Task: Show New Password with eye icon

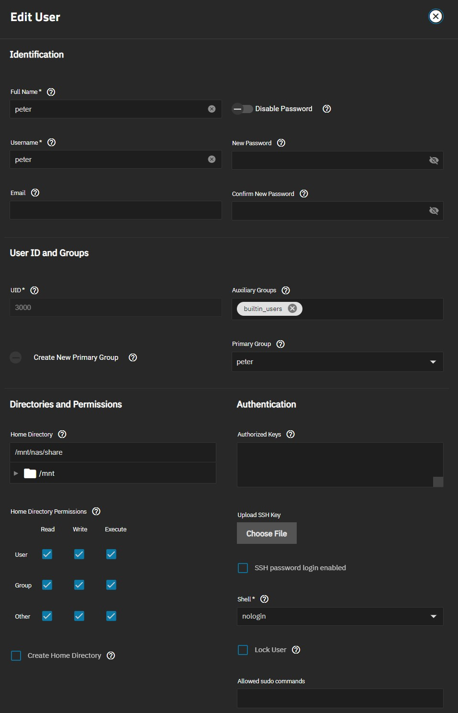Action: tap(434, 160)
